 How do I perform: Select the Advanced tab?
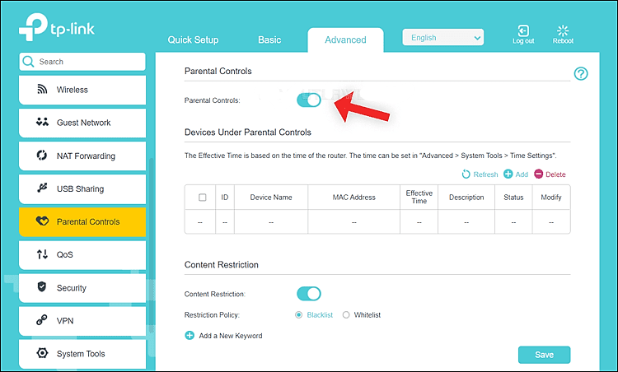(345, 40)
